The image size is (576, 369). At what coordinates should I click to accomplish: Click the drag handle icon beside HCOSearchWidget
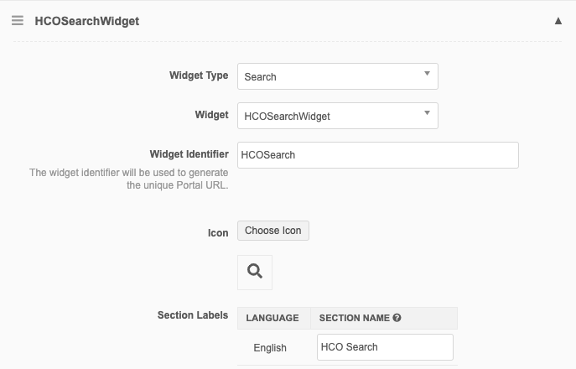tap(18, 21)
